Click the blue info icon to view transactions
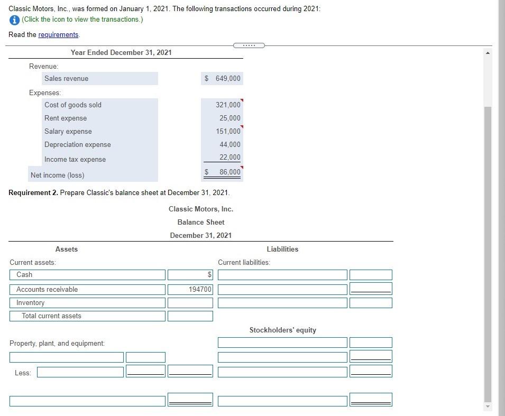 [14, 20]
